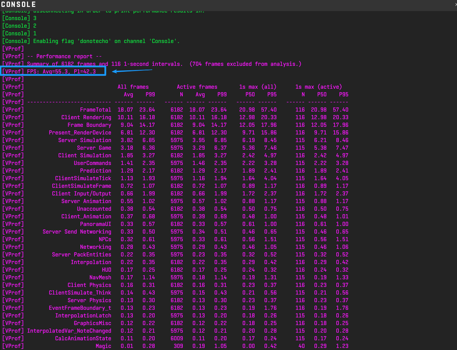The width and height of the screenshot is (457, 350).
Task: Click the standalone 'Networking' row label
Action: click(96, 247)
